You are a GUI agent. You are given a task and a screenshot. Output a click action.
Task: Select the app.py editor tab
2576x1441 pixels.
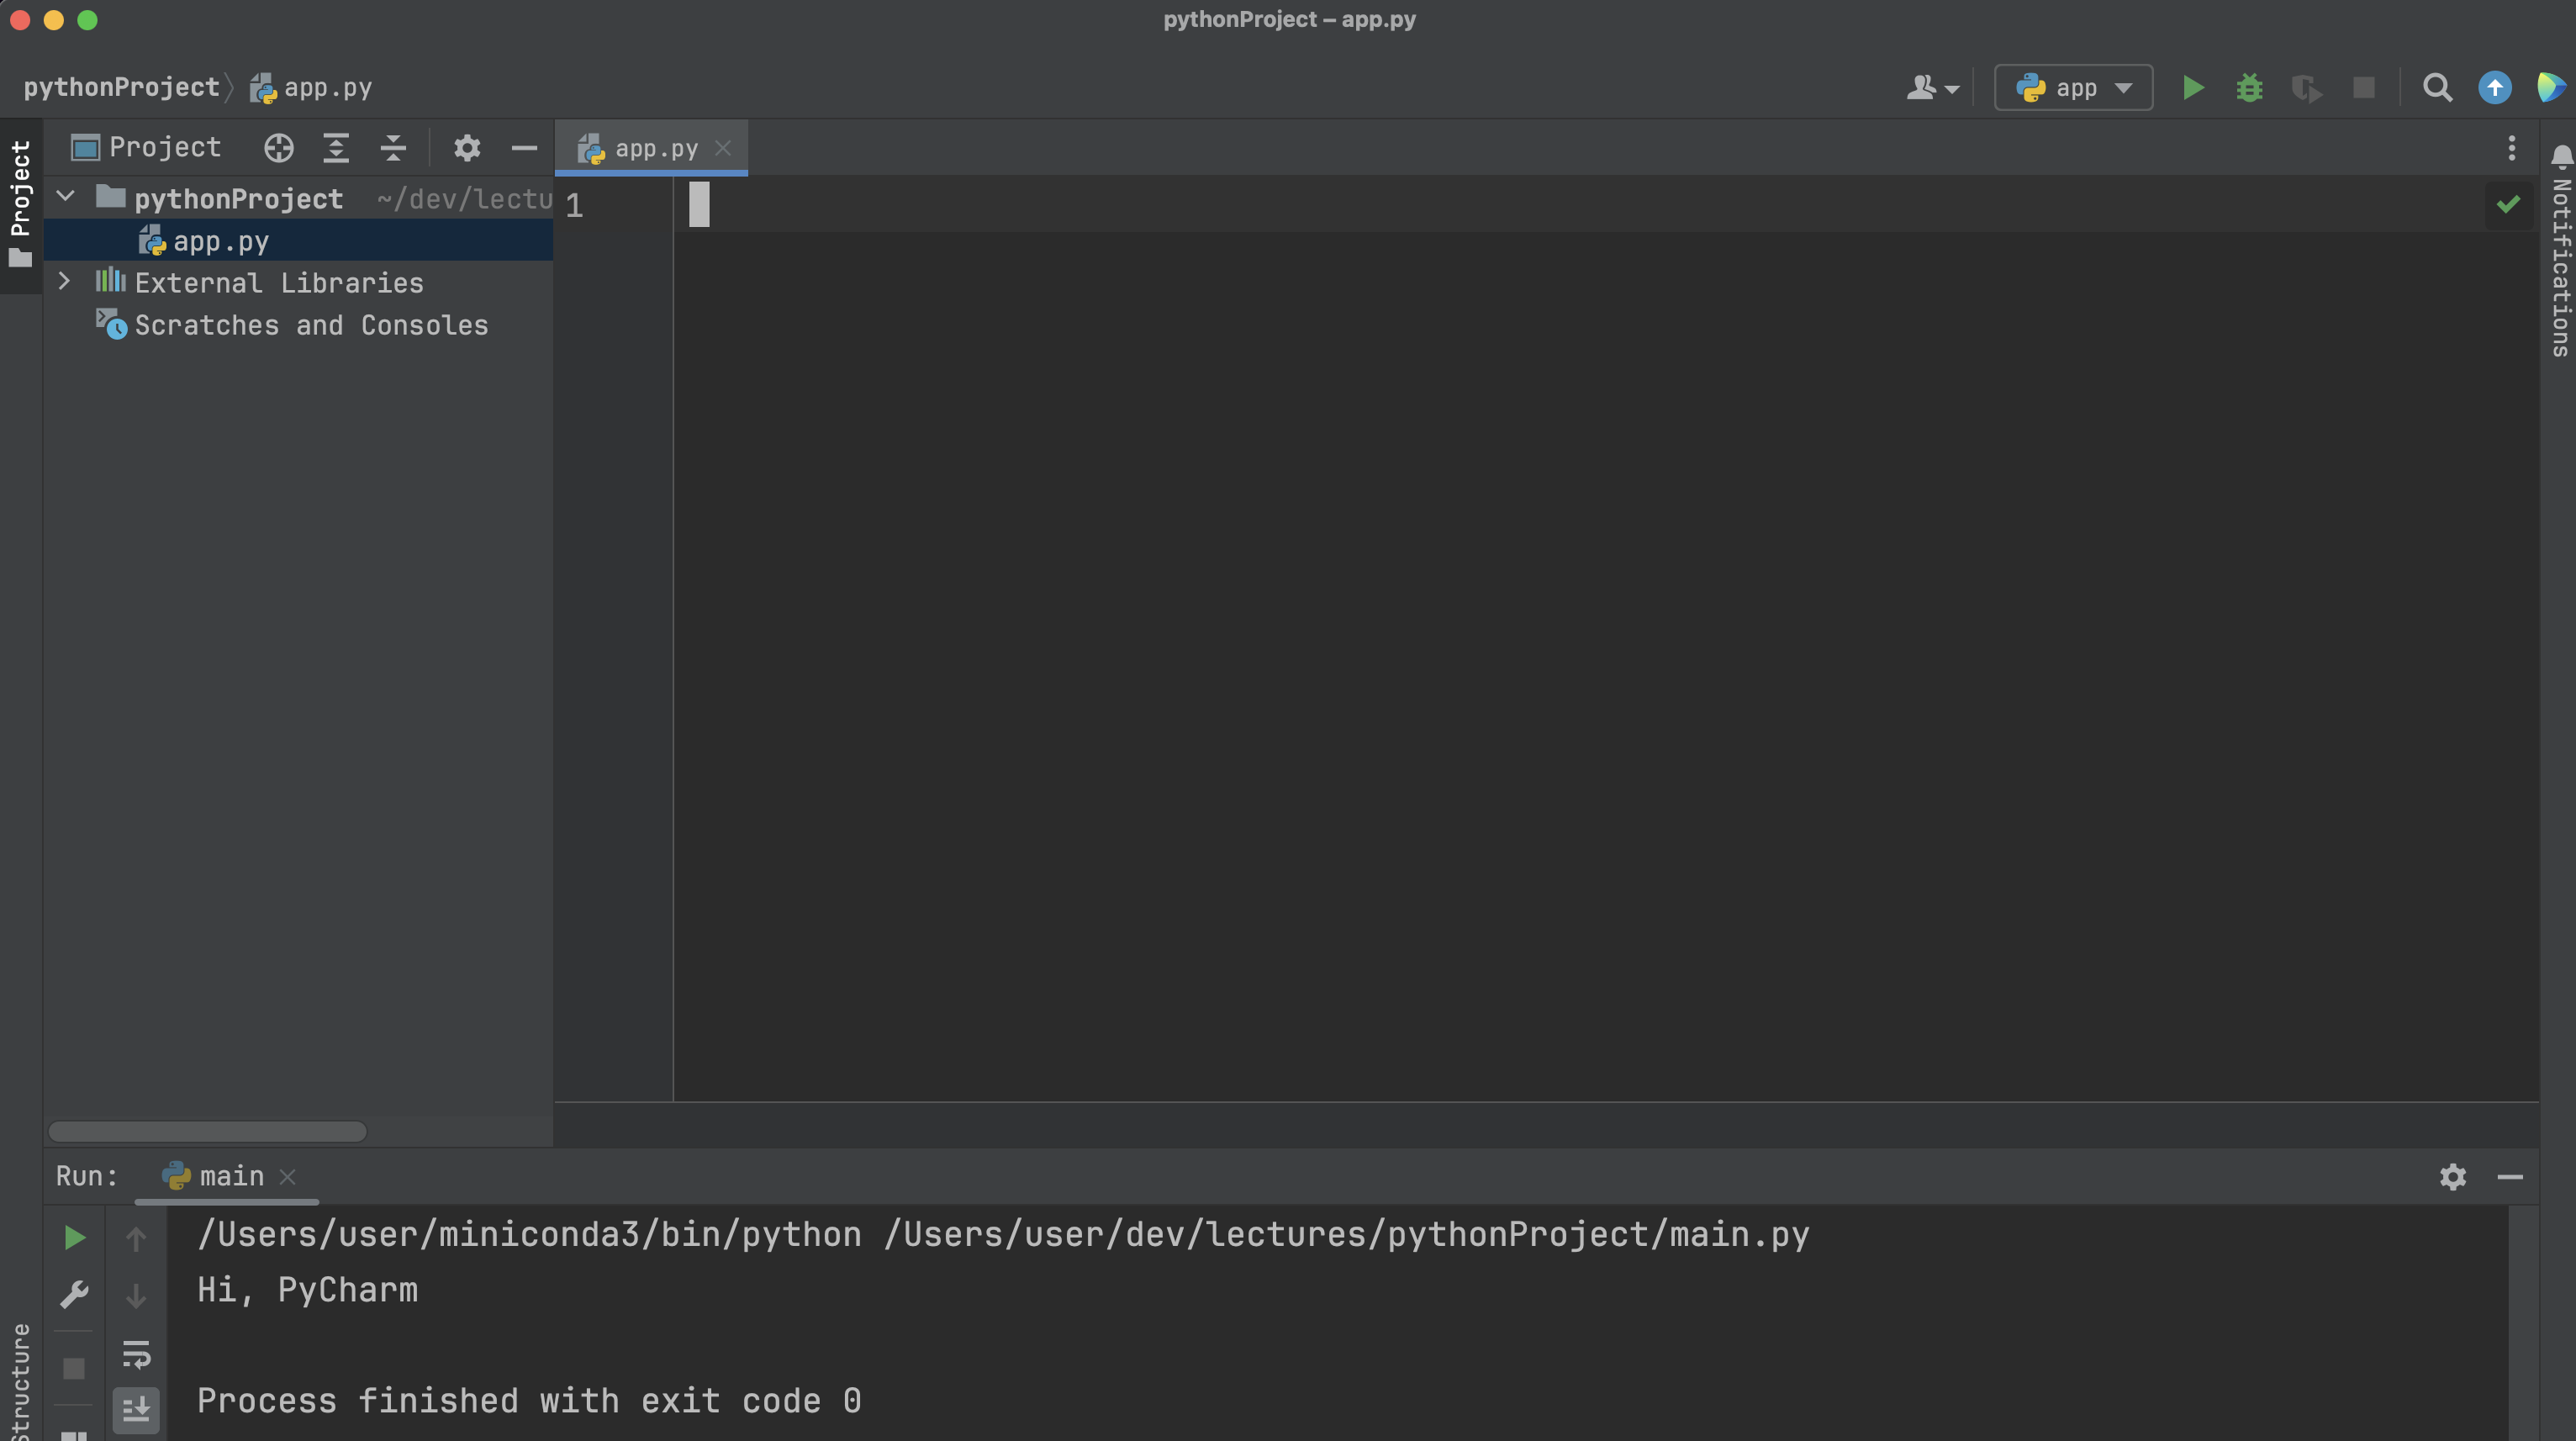click(655, 149)
